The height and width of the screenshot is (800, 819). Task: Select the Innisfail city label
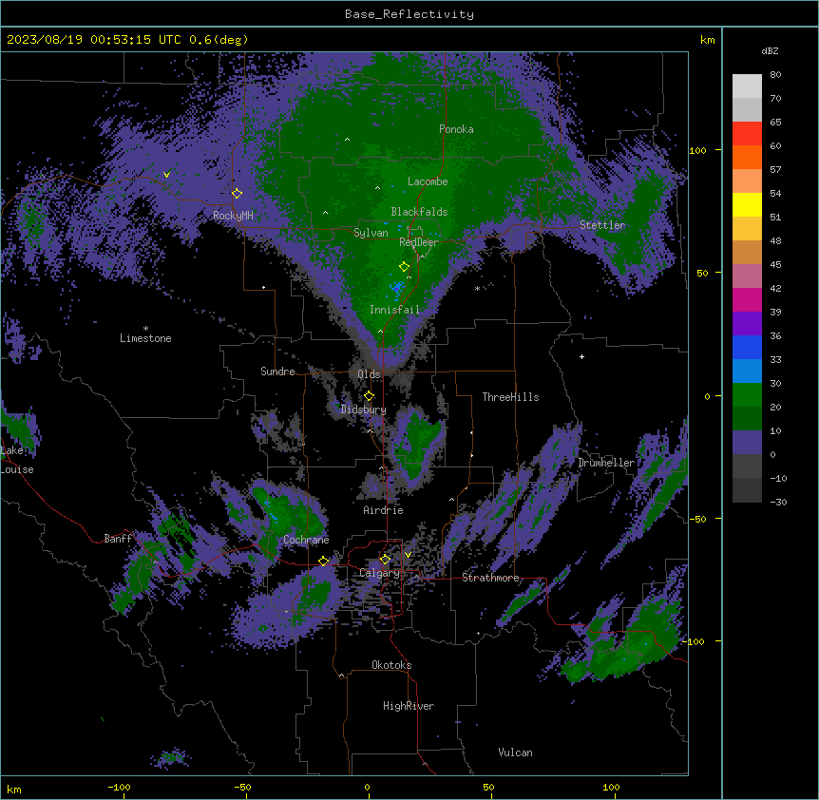pyautogui.click(x=394, y=310)
